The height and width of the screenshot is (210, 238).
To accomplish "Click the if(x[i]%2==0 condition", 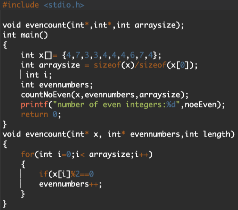I will click(x=66, y=174).
